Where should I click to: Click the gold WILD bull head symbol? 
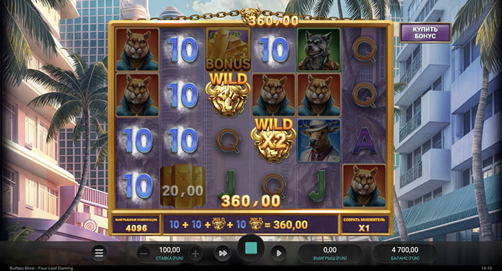click(x=228, y=95)
